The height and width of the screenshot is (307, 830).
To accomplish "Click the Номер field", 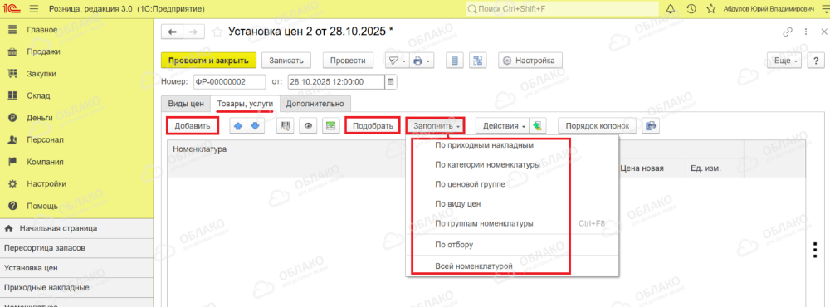I will point(229,82).
